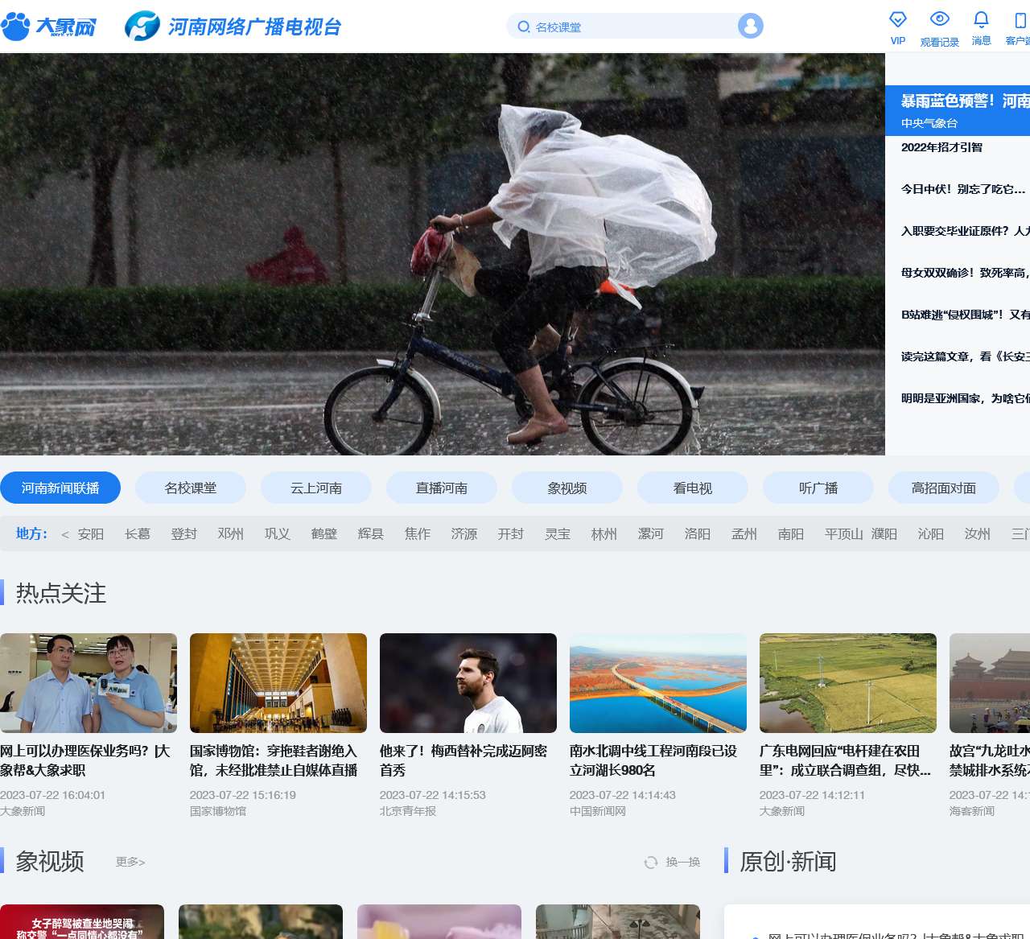The width and height of the screenshot is (1030, 939).
Task: Open the 入职要交毕业证原件 headline
Action: pos(966,231)
